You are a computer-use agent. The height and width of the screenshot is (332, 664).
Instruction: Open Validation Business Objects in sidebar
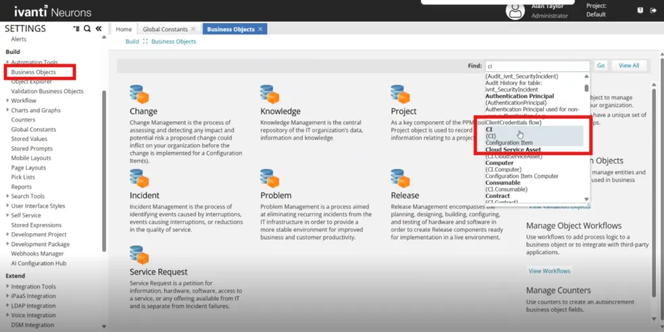pos(47,91)
